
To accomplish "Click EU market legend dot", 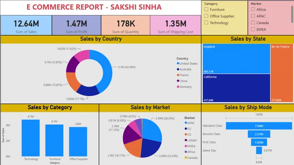I will pyautogui.click(x=186, y=128).
